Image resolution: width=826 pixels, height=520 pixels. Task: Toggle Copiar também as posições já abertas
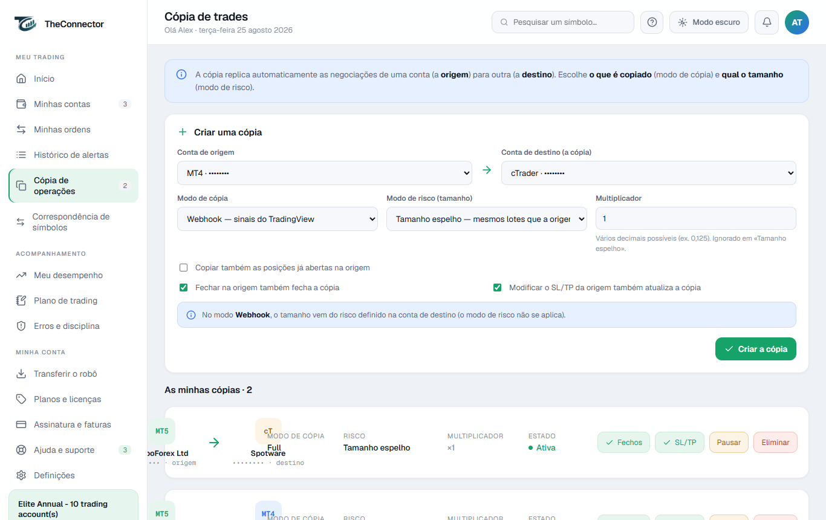(184, 267)
